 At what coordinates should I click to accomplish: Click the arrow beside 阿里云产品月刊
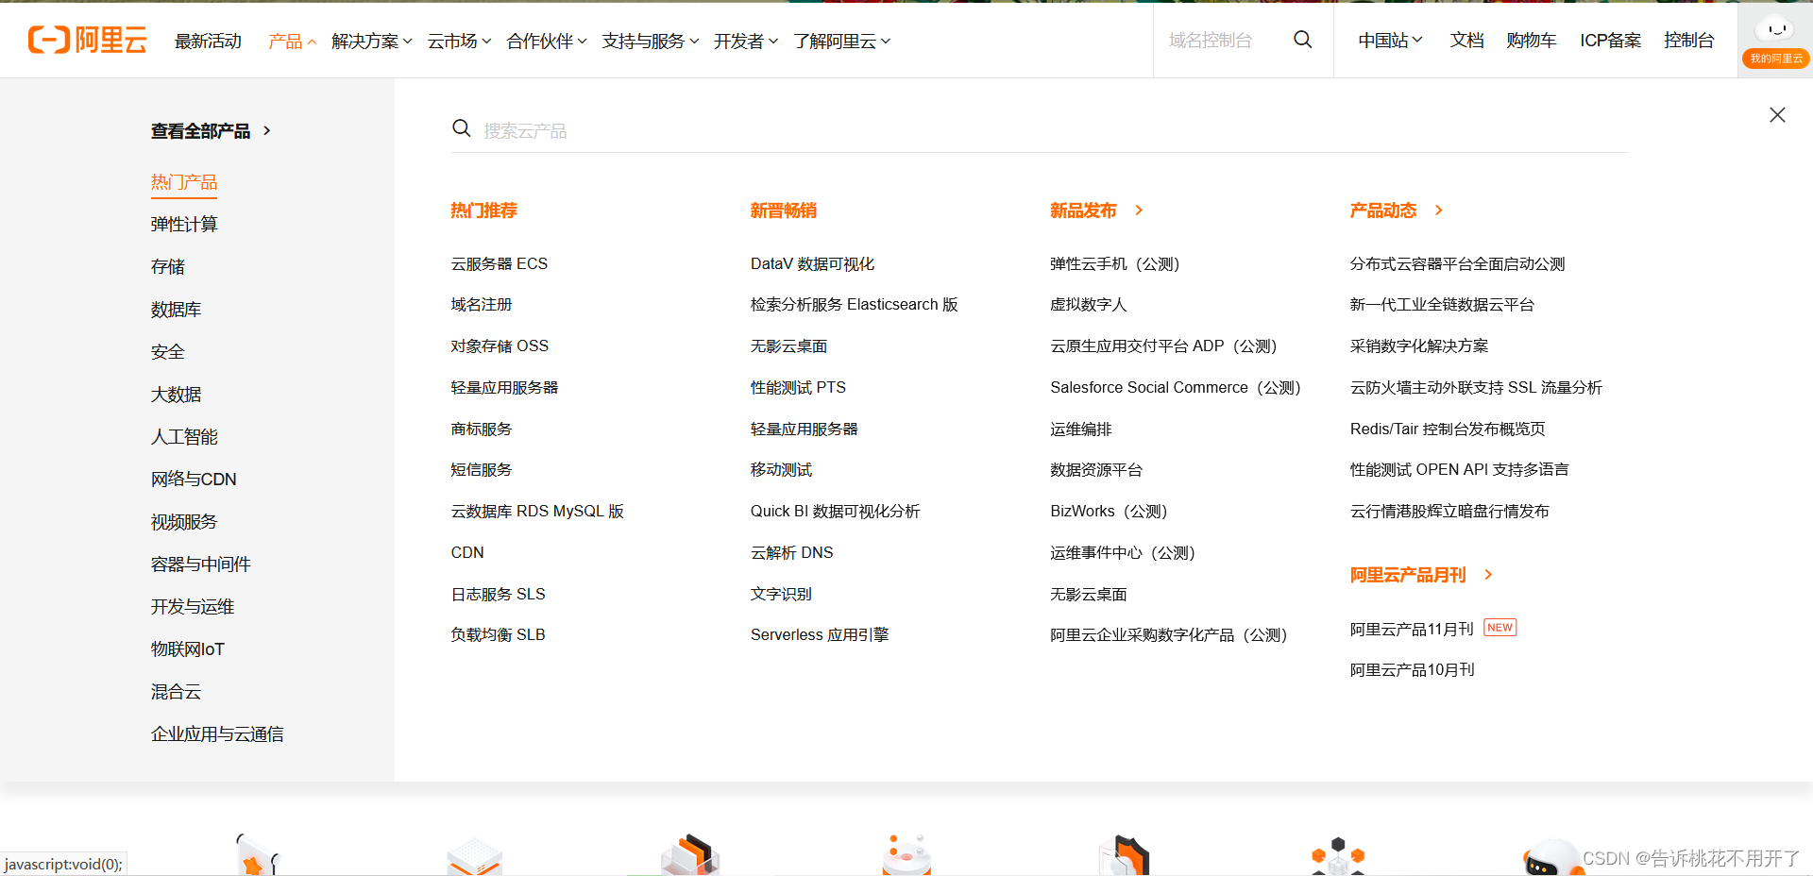tap(1488, 574)
